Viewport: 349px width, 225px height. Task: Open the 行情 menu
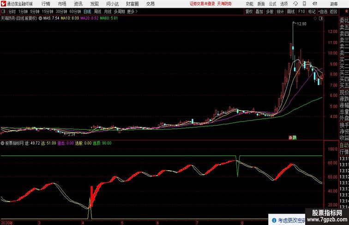pos(46,4)
